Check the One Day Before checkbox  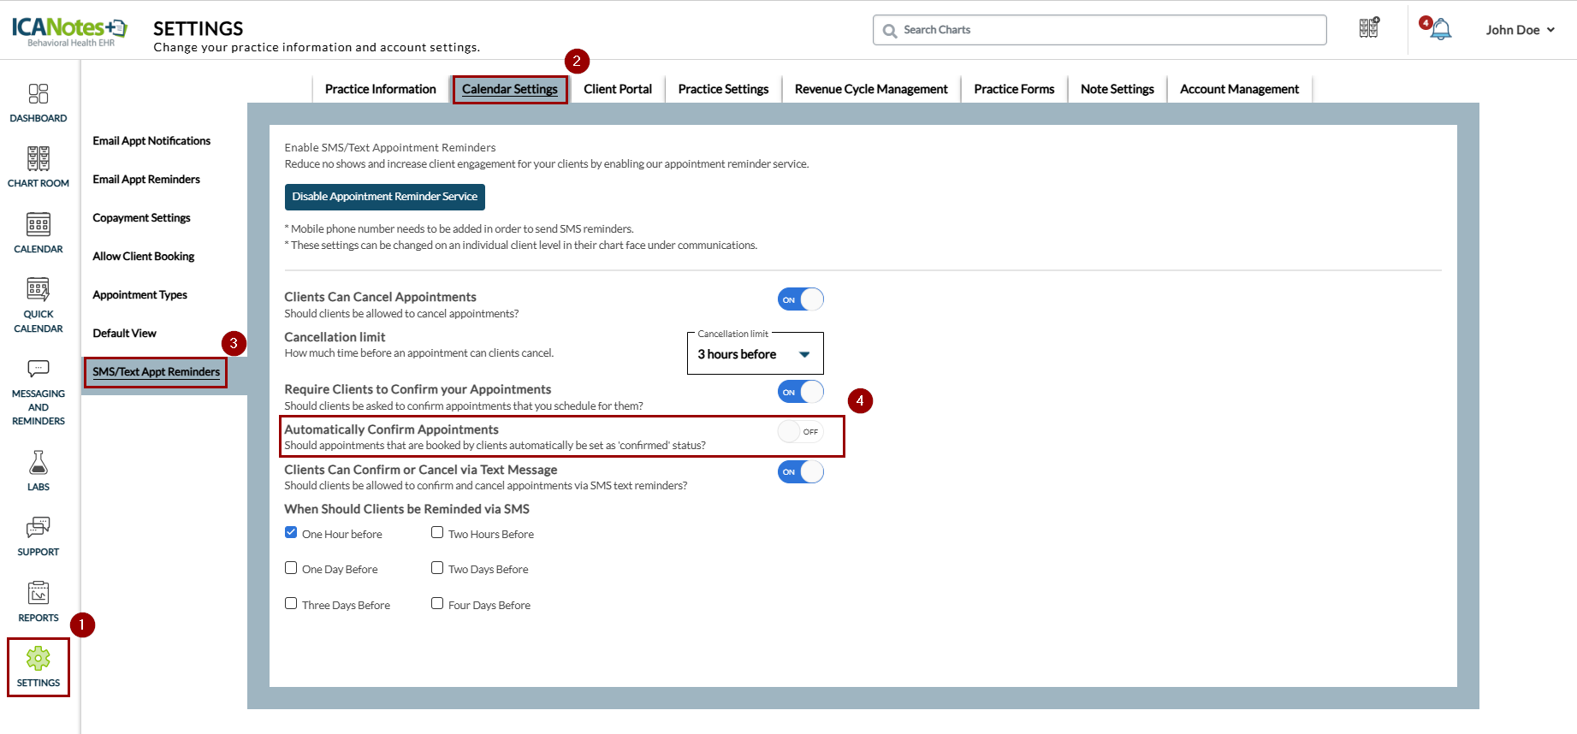291,568
